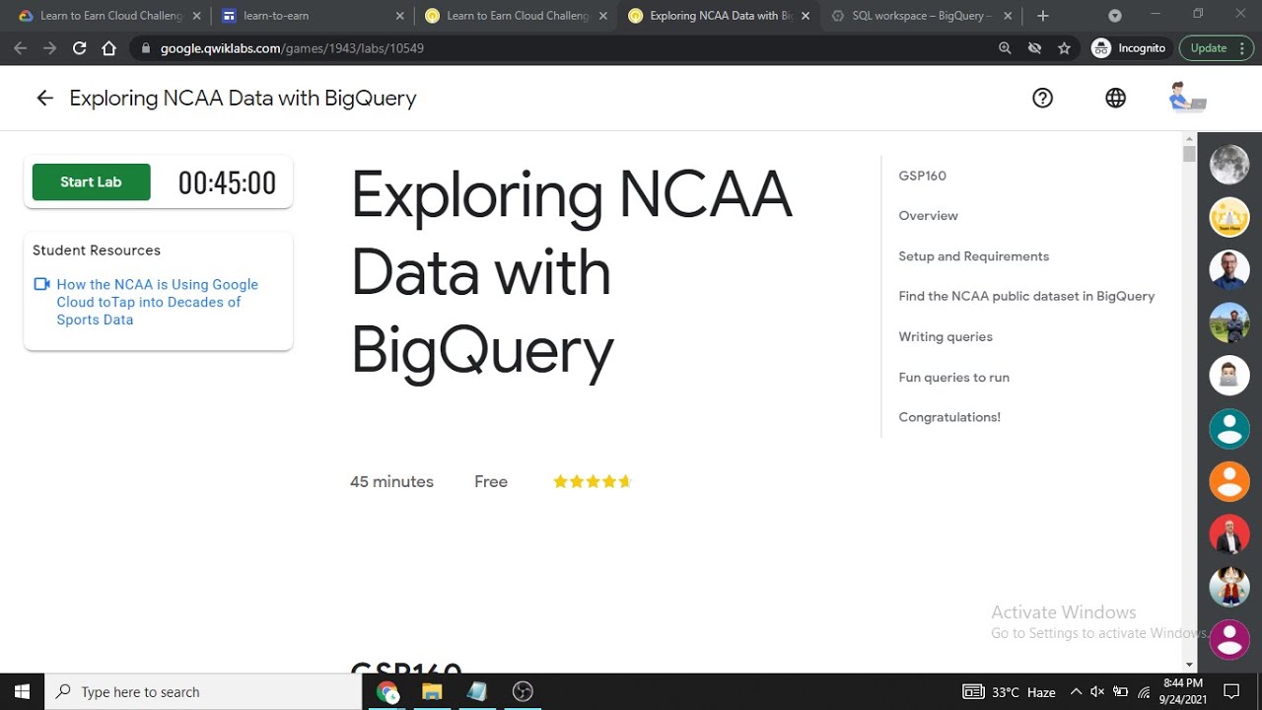Jump to Writing queries section
Screen dimensions: 1262x710
(946, 336)
